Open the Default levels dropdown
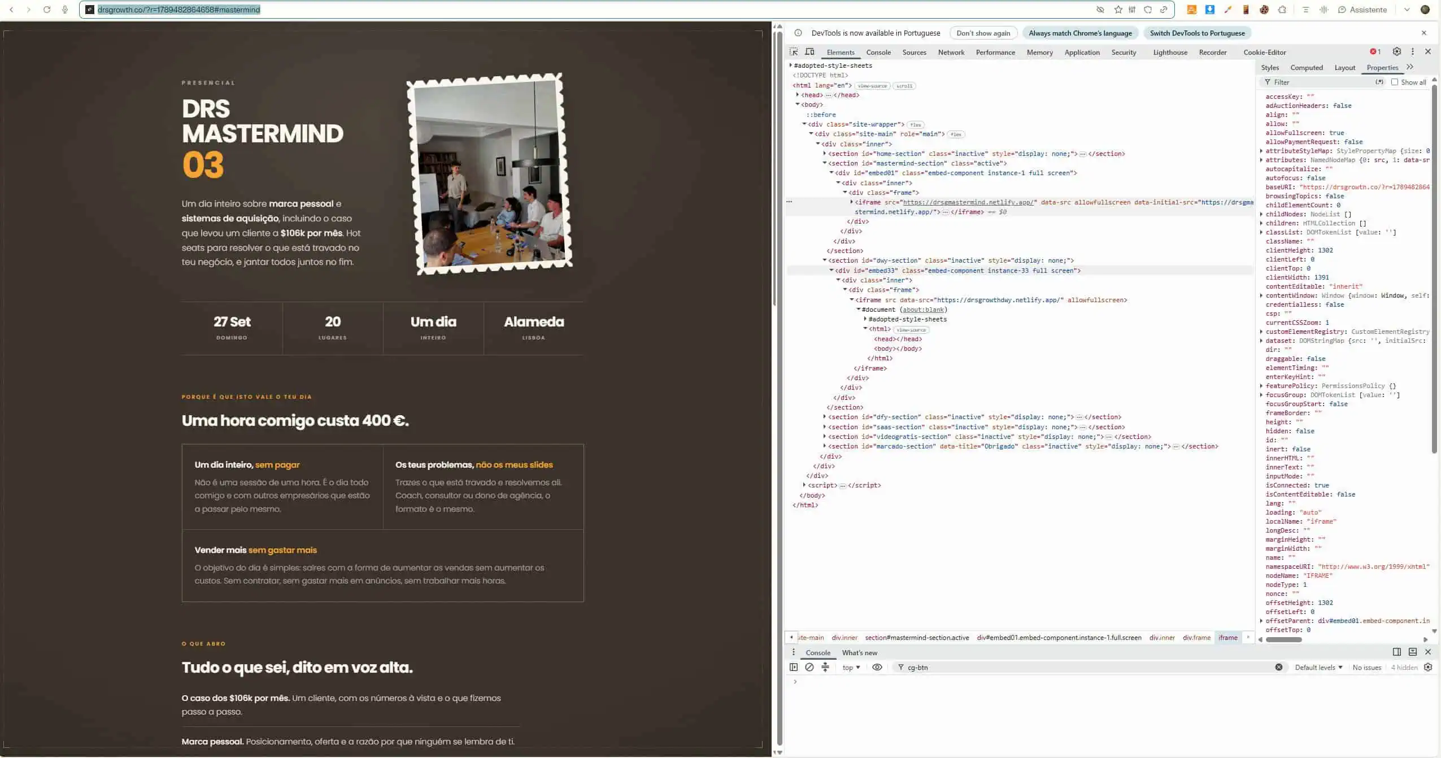Viewport: 1441px width, 758px height. coord(1318,668)
